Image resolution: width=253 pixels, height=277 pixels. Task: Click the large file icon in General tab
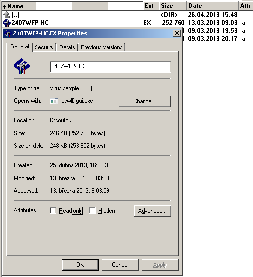[x=22, y=66]
